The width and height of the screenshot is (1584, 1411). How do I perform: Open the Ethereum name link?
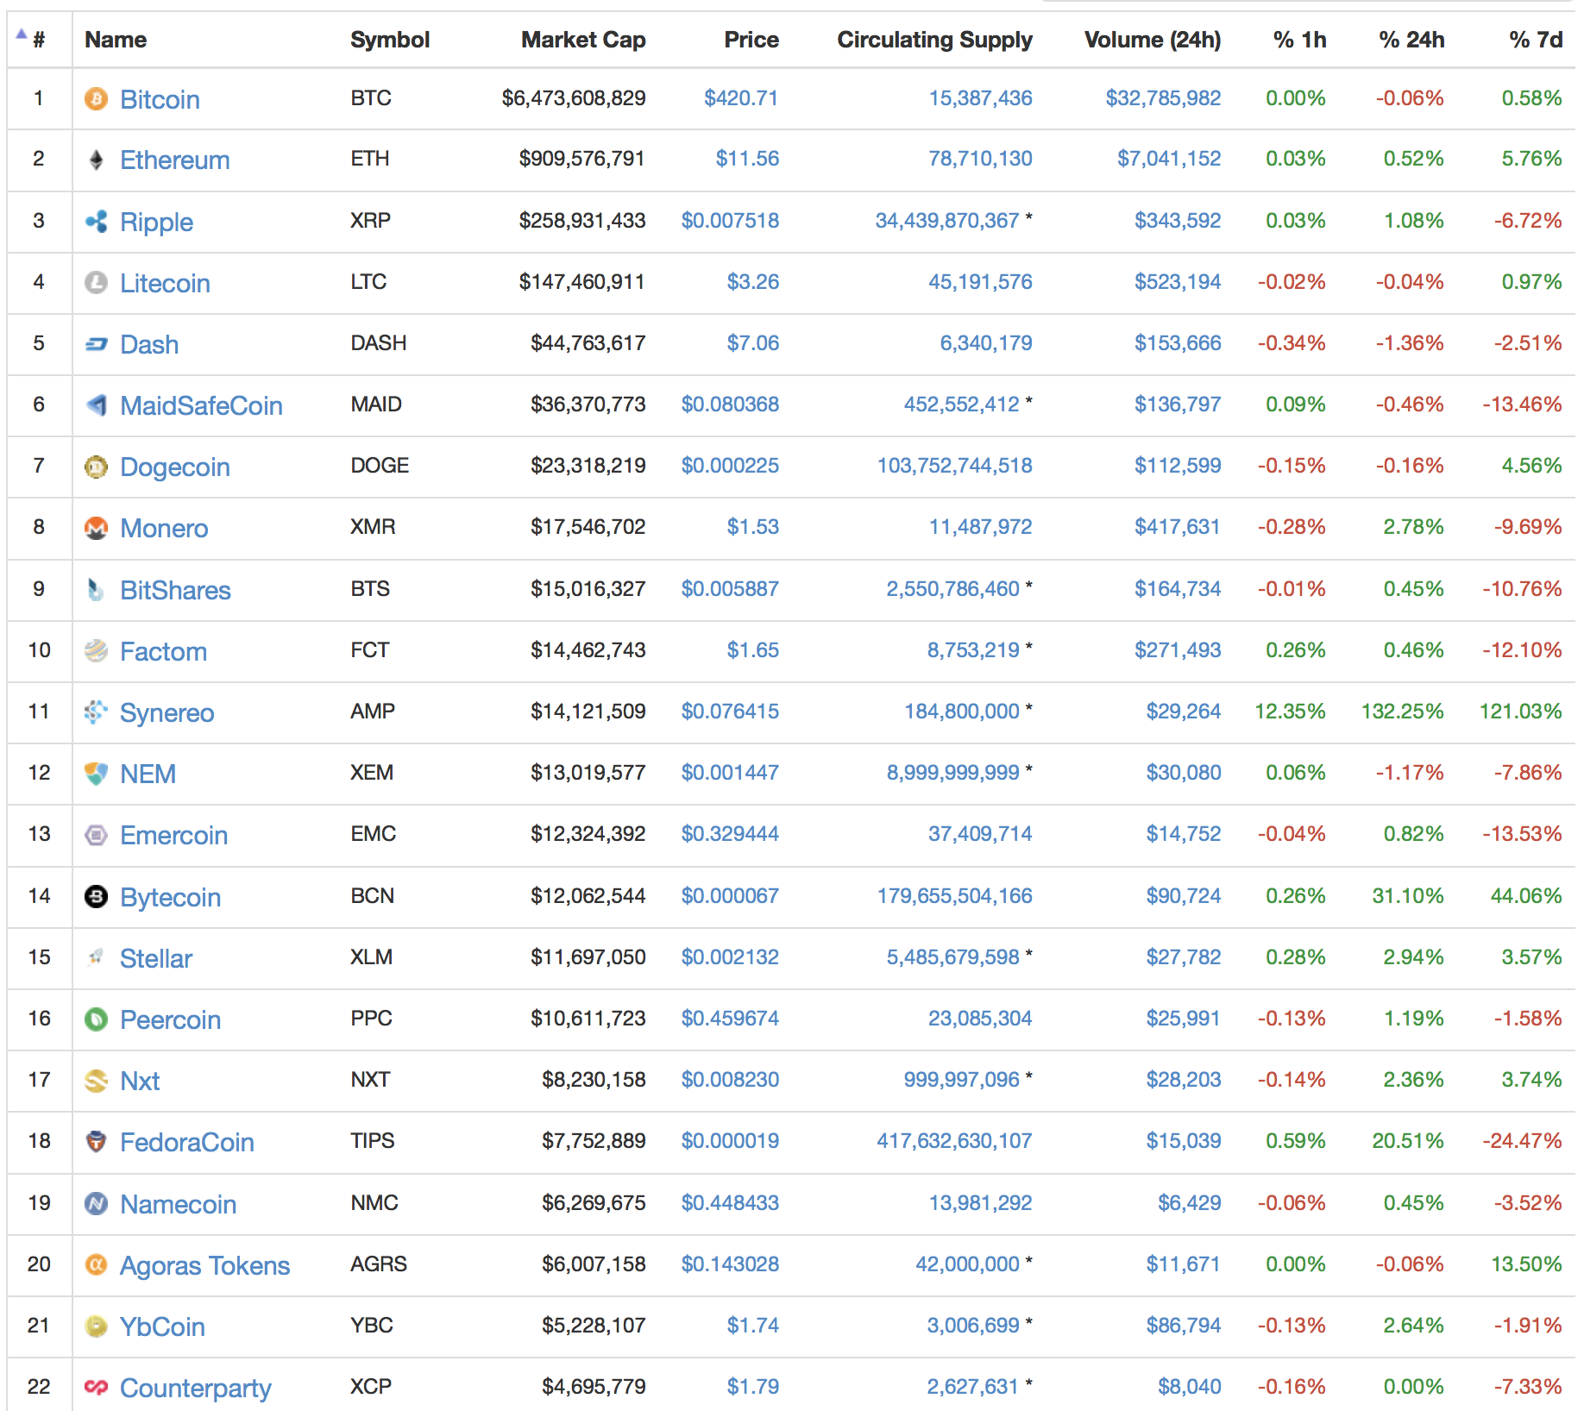tap(174, 160)
